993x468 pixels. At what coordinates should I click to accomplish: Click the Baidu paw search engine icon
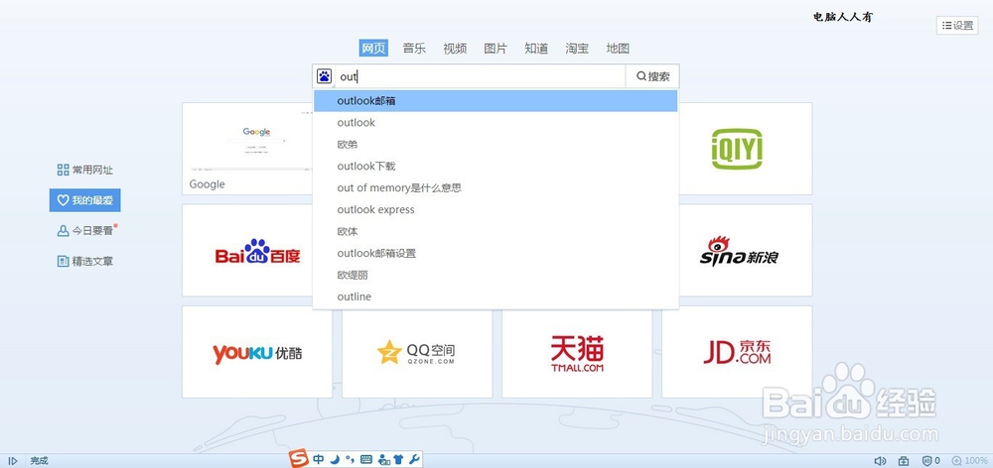point(325,76)
